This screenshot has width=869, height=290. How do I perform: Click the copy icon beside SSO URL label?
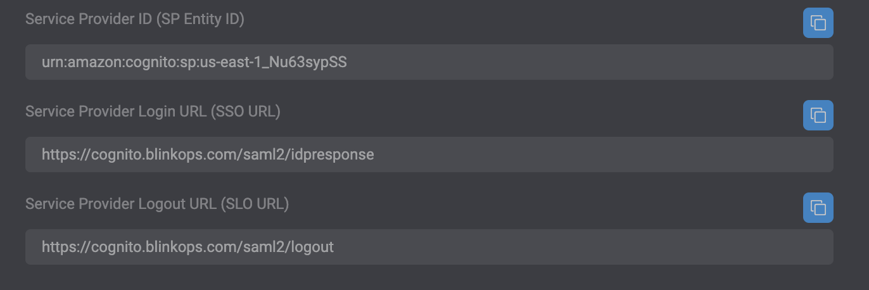(x=818, y=115)
